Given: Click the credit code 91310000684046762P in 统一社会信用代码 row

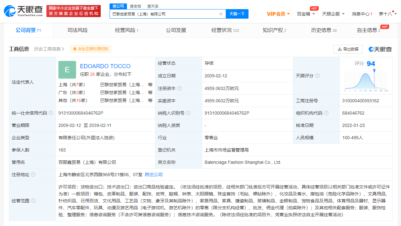Looking at the screenshot, I should pyautogui.click(x=81, y=113).
